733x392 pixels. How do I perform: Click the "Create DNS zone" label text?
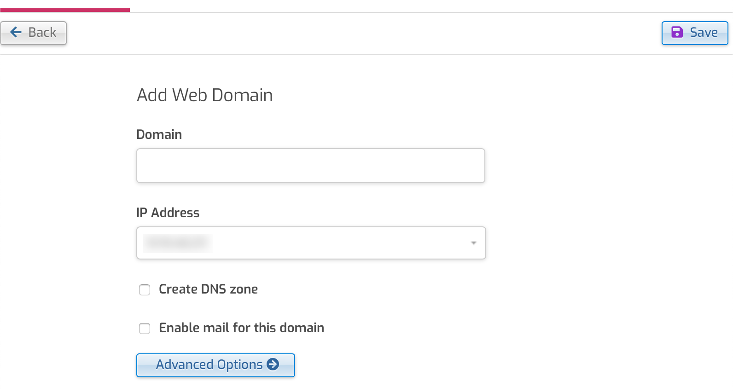click(x=208, y=289)
